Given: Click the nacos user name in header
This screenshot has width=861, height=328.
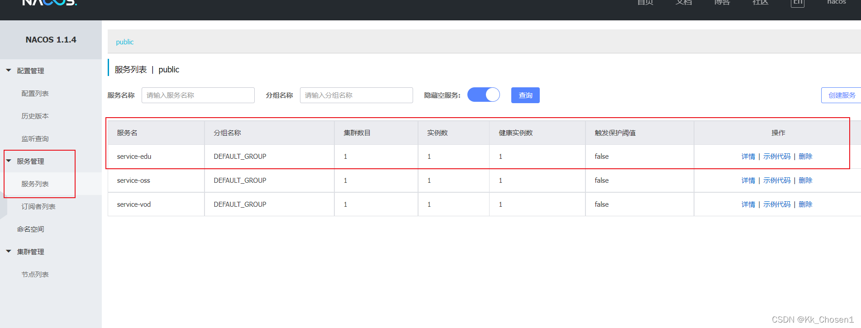Looking at the screenshot, I should click(837, 2).
